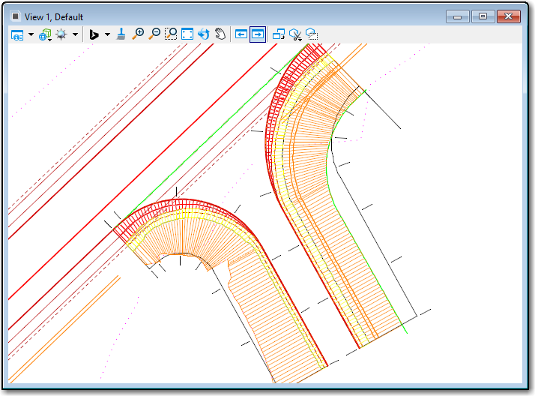Click the Fit View icon
The image size is (535, 396).
click(187, 34)
